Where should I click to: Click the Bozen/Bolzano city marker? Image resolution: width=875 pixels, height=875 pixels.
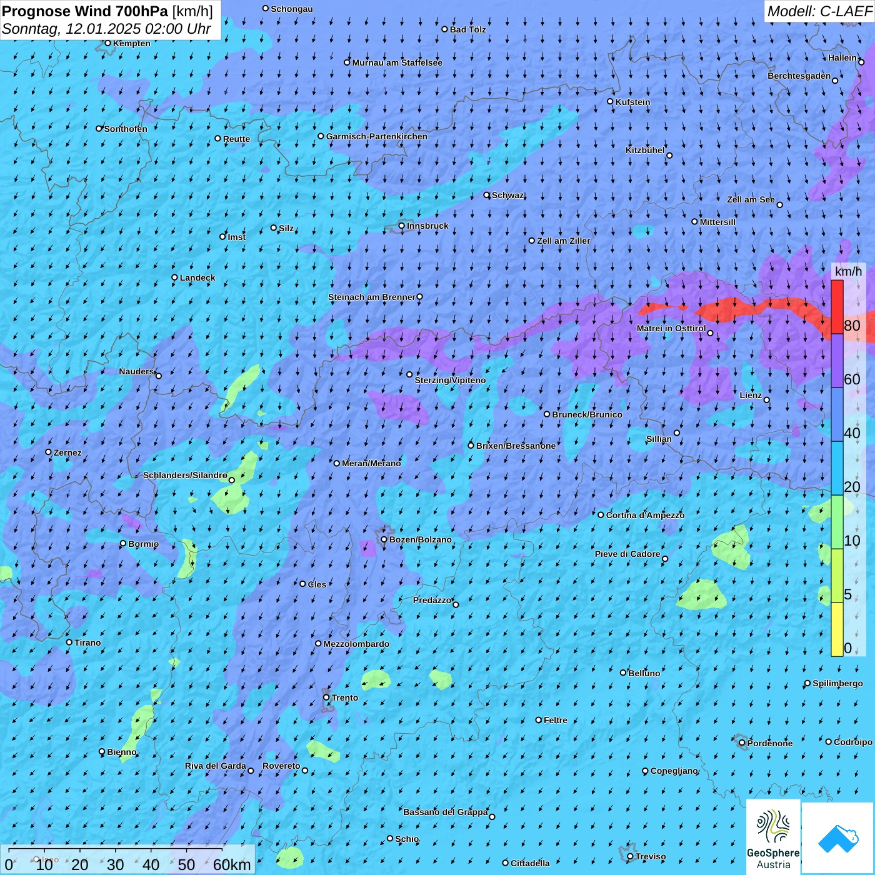coord(384,539)
